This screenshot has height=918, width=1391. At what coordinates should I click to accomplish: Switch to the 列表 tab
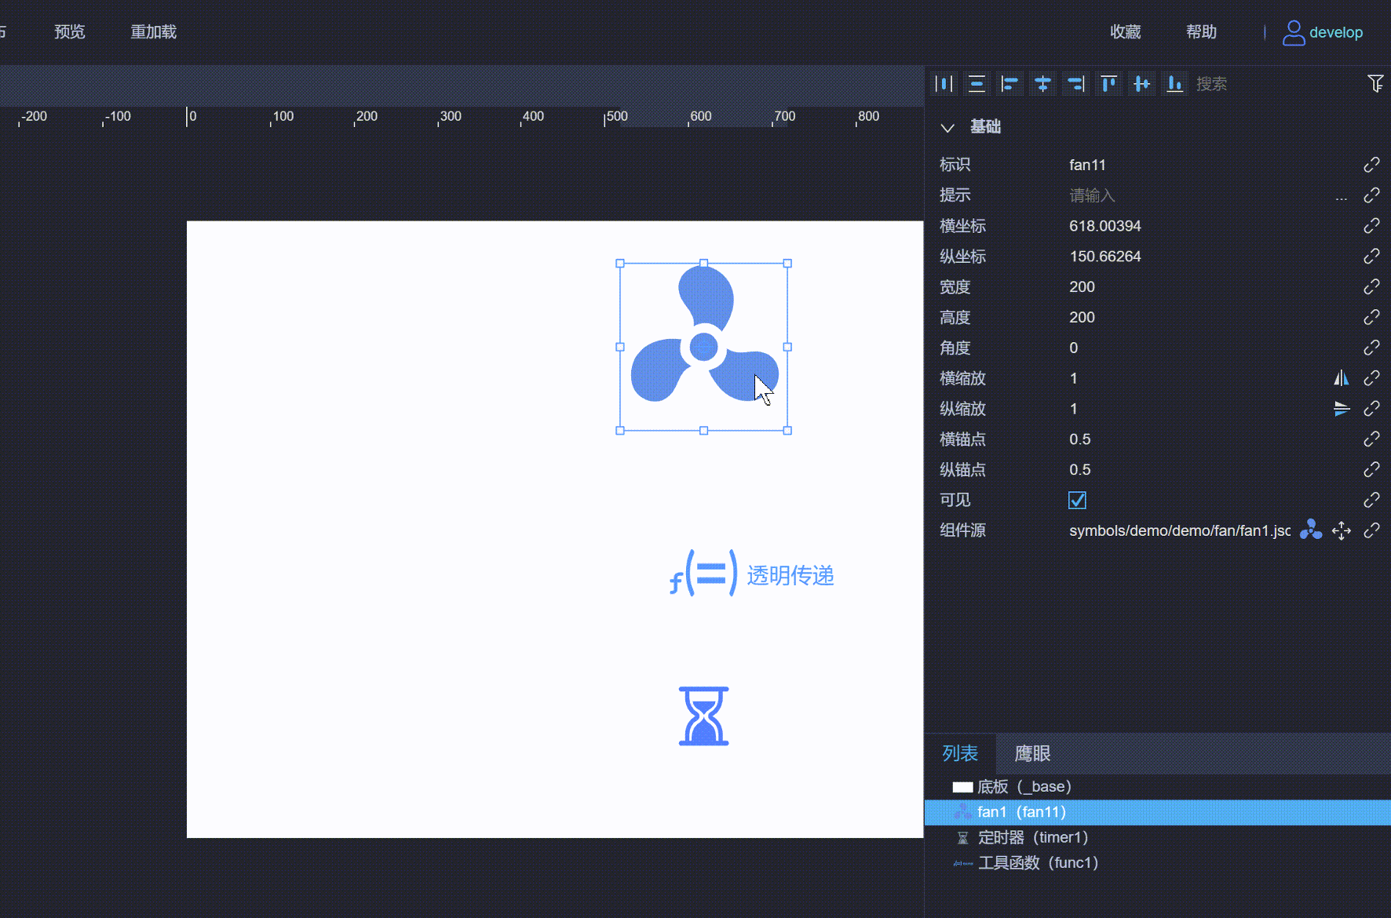pos(960,753)
